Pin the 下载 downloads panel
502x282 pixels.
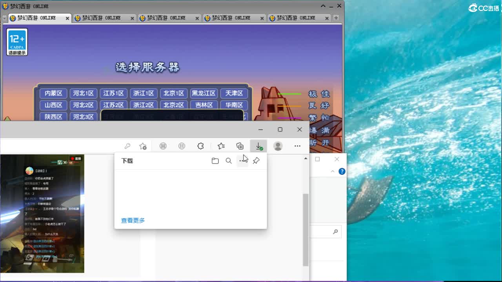click(256, 161)
